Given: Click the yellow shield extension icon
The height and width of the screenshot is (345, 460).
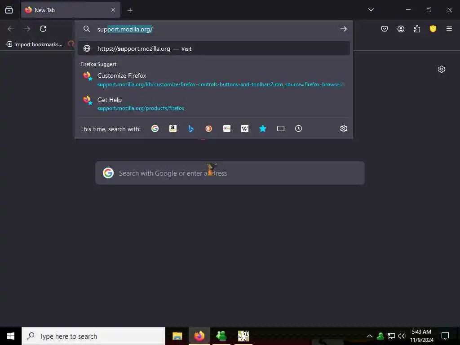Looking at the screenshot, I should (433, 29).
